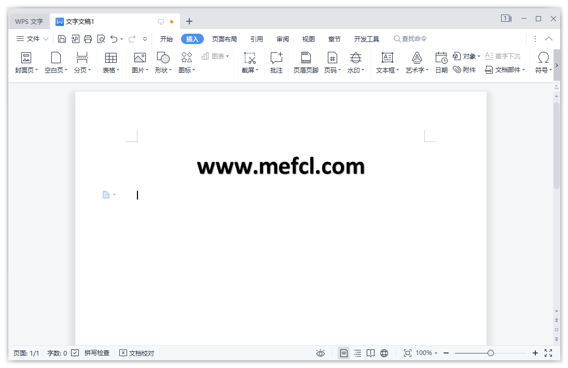Screen dimensions: 568x368
Task: Toggle fit page width icon
Action: click(408, 353)
